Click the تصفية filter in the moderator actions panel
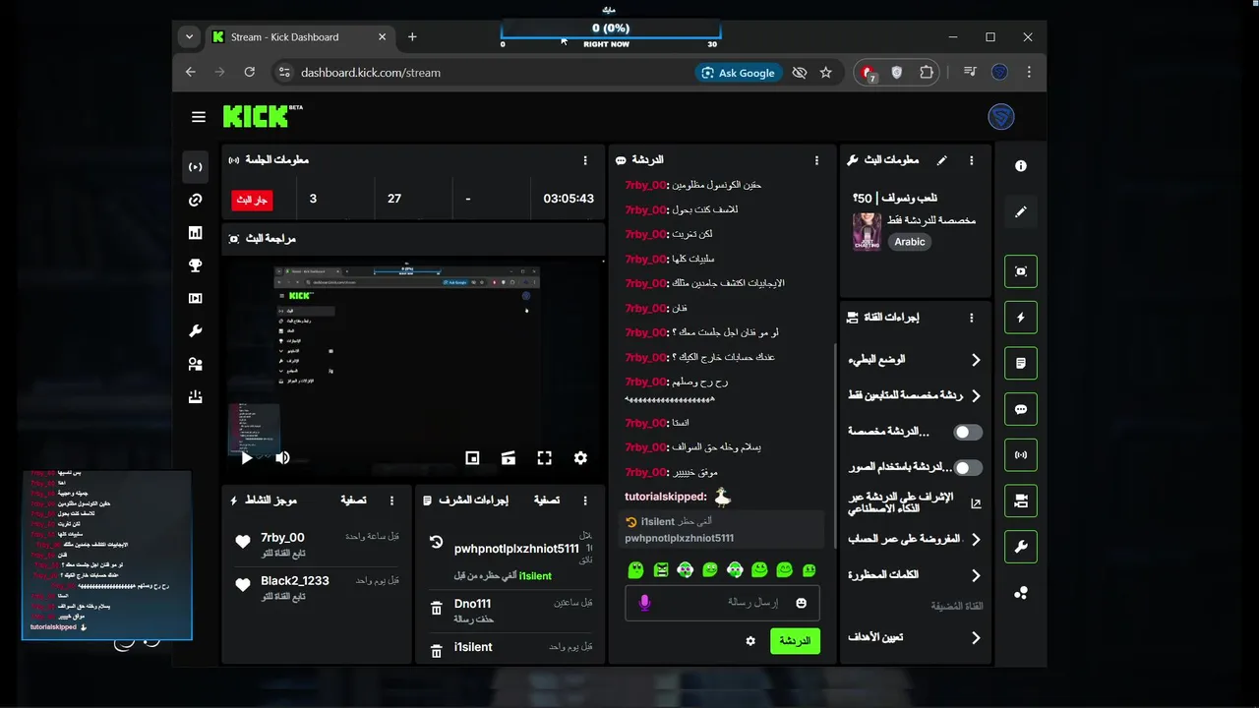 546,501
